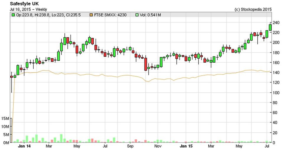Click the 'FTSE:SMXX: 4230' legend label

pos(110,15)
